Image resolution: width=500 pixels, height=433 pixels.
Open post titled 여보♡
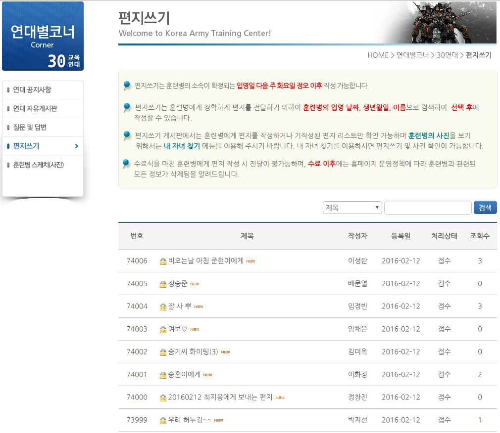pos(178,329)
